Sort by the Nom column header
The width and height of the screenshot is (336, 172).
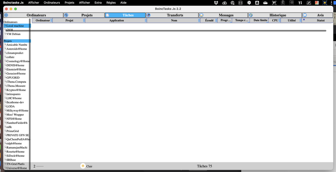(x=174, y=20)
